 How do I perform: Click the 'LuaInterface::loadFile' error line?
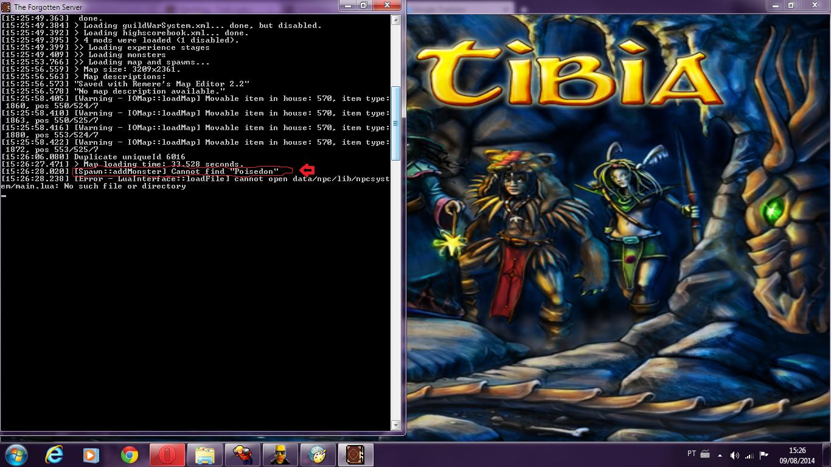[195, 182]
